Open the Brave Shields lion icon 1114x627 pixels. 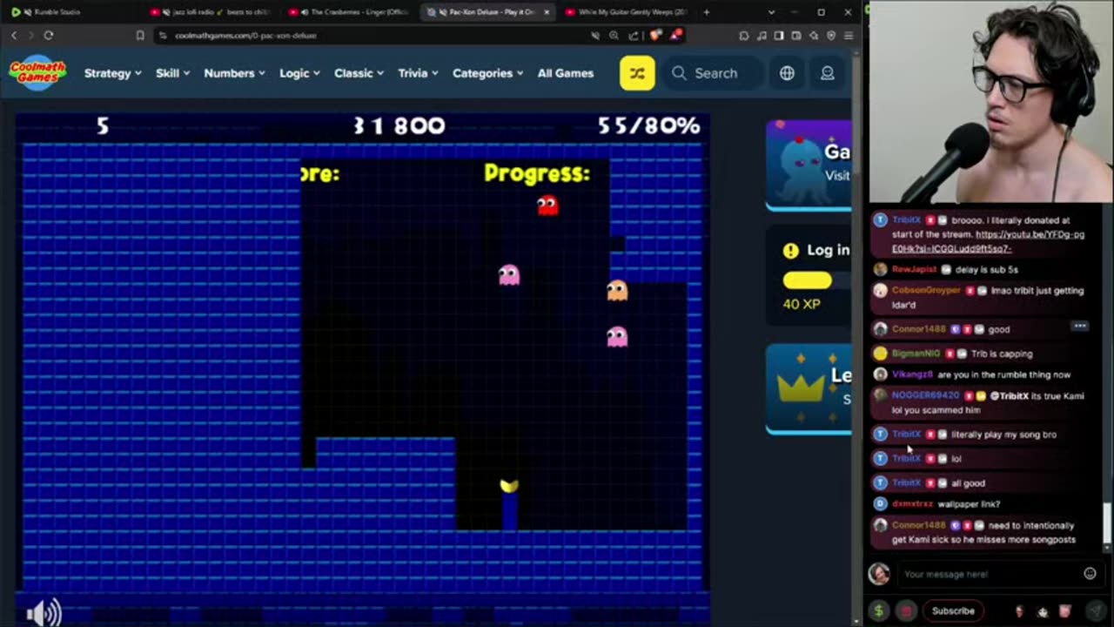coord(654,35)
